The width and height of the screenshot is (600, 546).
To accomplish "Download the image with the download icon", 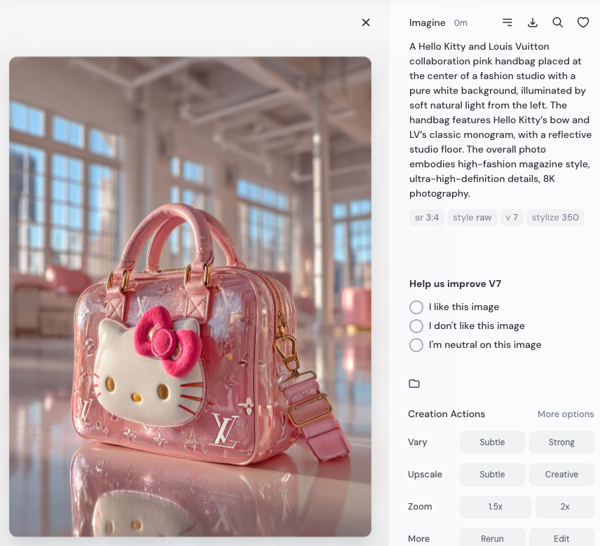I will [x=533, y=22].
